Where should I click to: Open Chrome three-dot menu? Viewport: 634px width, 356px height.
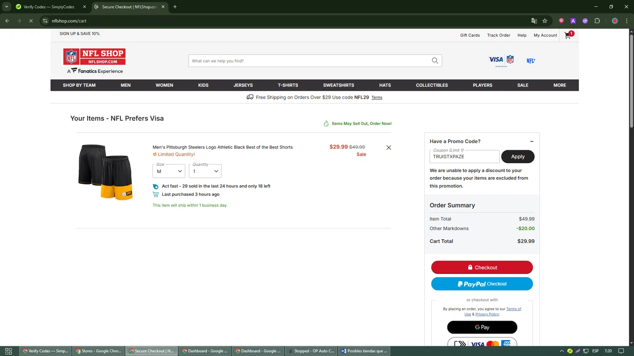[627, 21]
